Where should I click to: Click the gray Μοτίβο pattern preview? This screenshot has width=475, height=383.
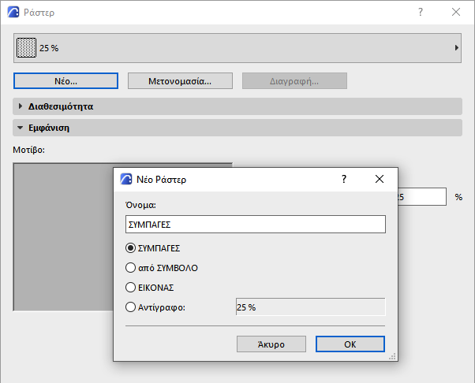(63, 236)
